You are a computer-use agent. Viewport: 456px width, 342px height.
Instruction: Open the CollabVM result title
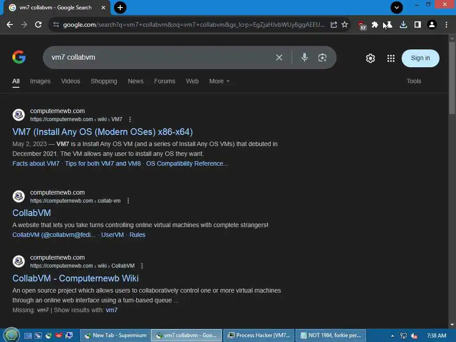(32, 213)
